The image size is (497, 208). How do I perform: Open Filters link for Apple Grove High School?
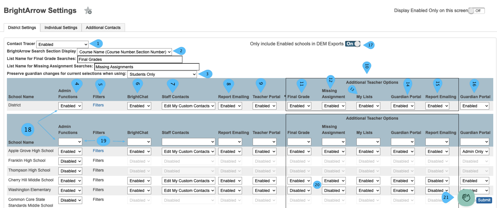pos(98,151)
